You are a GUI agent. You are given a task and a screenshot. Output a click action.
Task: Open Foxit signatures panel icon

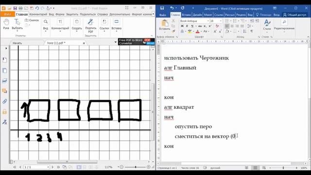point(4,122)
